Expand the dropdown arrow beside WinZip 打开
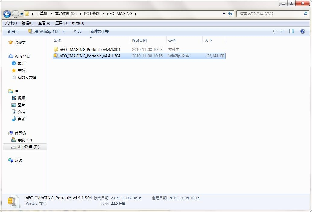Viewport: 312px width, 212px height. click(x=64, y=31)
